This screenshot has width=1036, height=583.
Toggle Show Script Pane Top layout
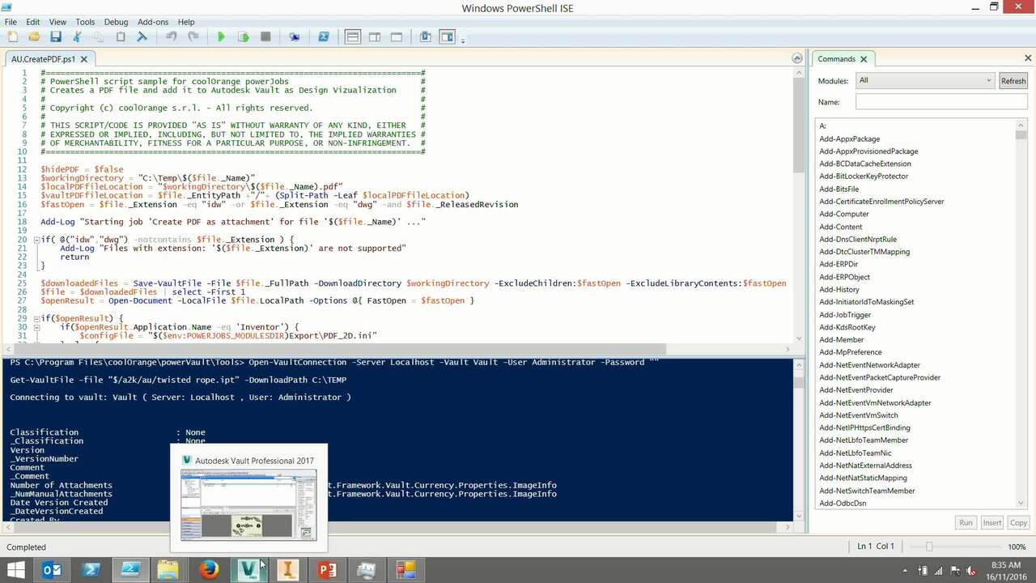point(352,37)
